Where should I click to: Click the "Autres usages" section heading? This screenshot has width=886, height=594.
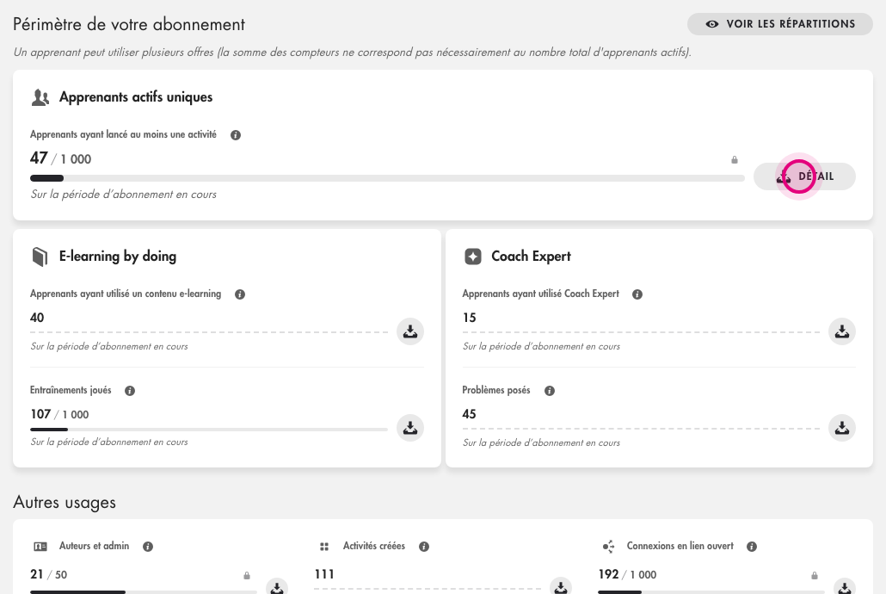pos(65,503)
